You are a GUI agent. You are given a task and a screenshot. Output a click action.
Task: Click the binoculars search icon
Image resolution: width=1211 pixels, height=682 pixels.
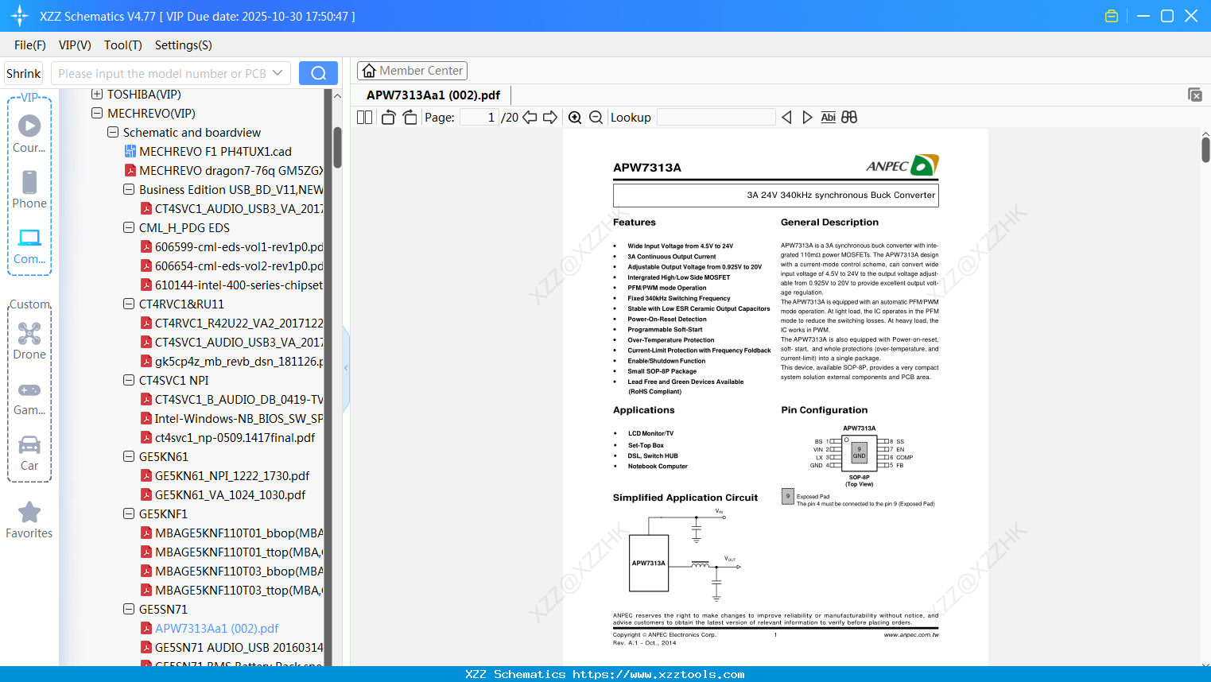click(x=849, y=118)
